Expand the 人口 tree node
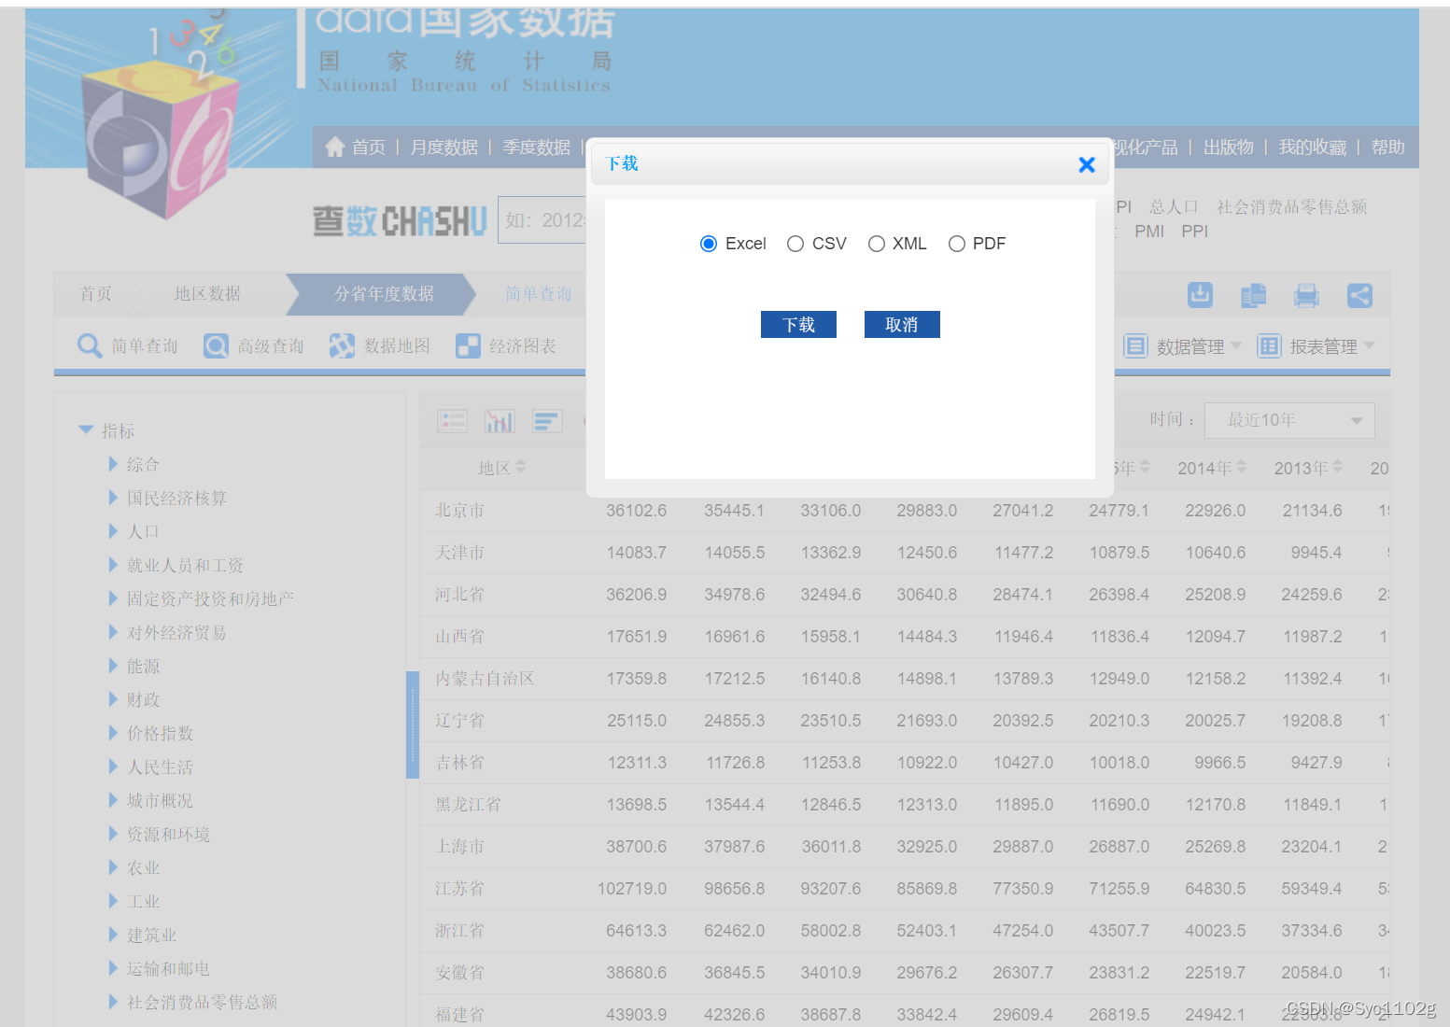This screenshot has height=1027, width=1450. (x=113, y=530)
